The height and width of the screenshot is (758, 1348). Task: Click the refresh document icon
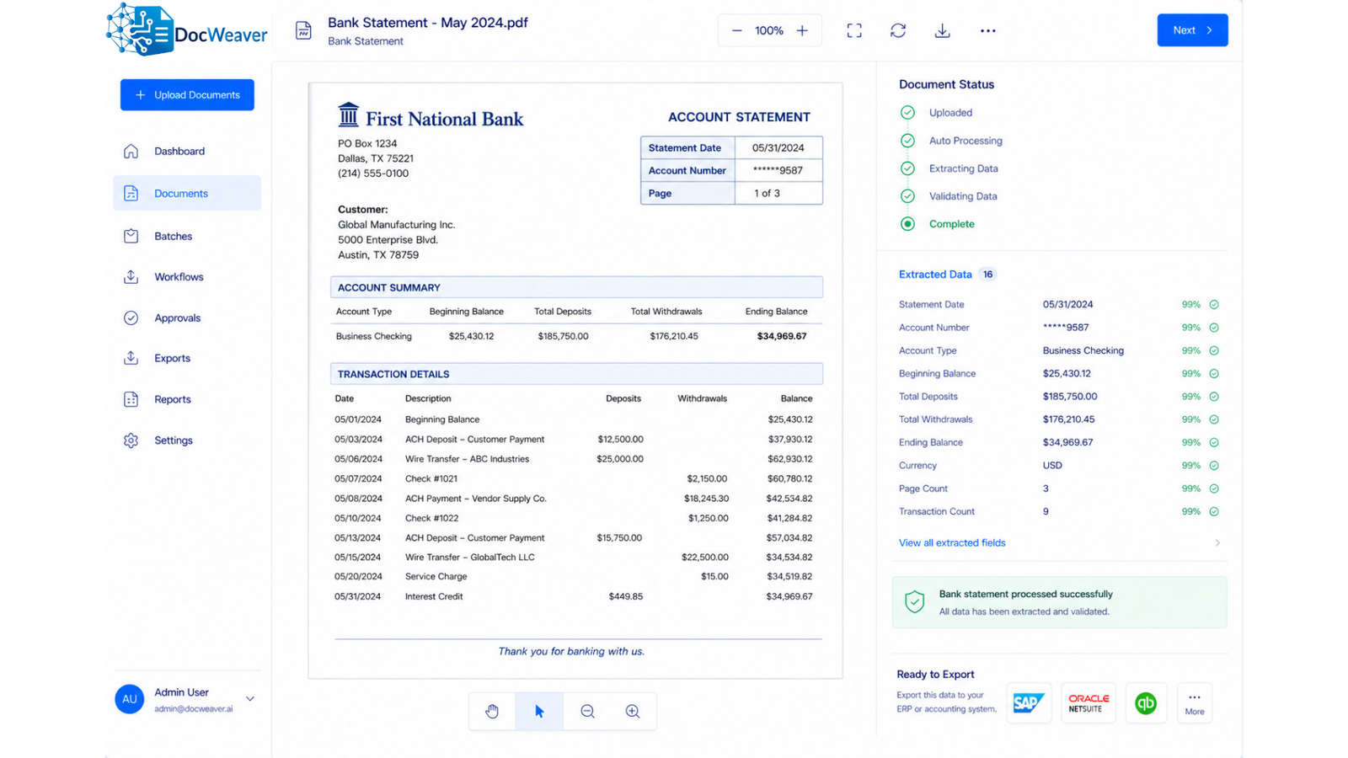click(x=898, y=31)
